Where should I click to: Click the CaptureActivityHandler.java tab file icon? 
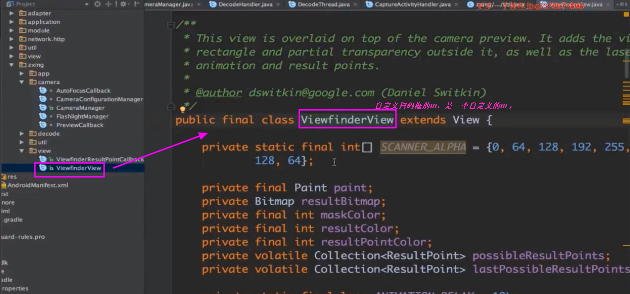pyautogui.click(x=370, y=4)
